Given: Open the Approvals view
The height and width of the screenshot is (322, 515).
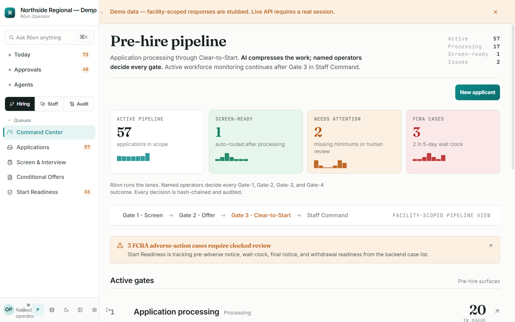Looking at the screenshot, I should pyautogui.click(x=49, y=70).
